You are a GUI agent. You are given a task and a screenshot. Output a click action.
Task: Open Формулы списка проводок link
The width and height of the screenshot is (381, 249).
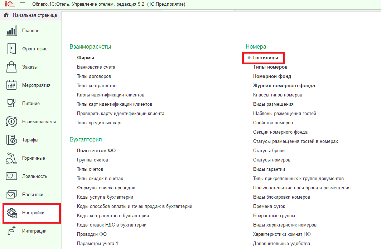tap(106, 188)
